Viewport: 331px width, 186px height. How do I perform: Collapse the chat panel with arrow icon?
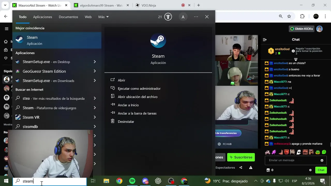[x=265, y=40]
